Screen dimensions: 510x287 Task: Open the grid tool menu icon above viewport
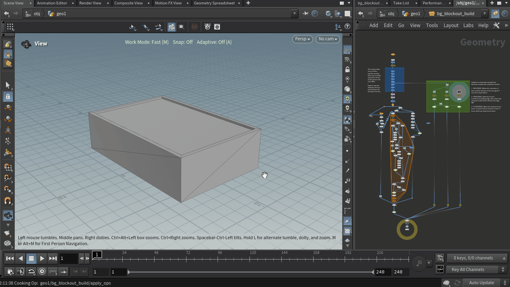coord(10,27)
